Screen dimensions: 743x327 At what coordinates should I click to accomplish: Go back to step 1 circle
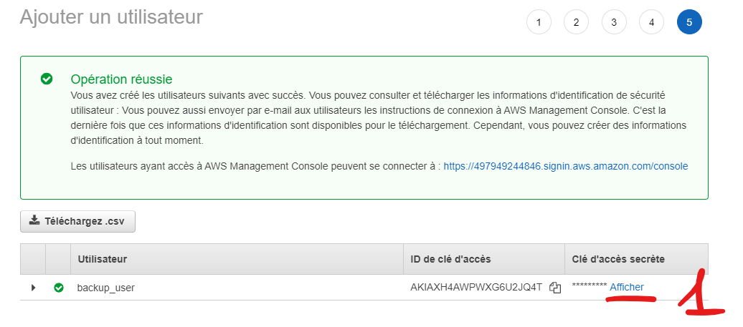click(x=539, y=22)
